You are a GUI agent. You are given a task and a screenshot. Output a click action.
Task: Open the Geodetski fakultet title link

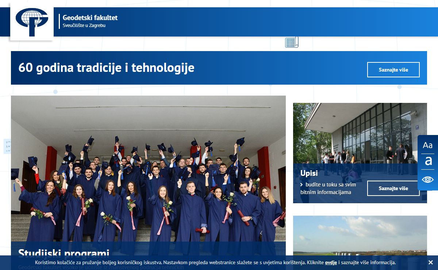click(90, 18)
